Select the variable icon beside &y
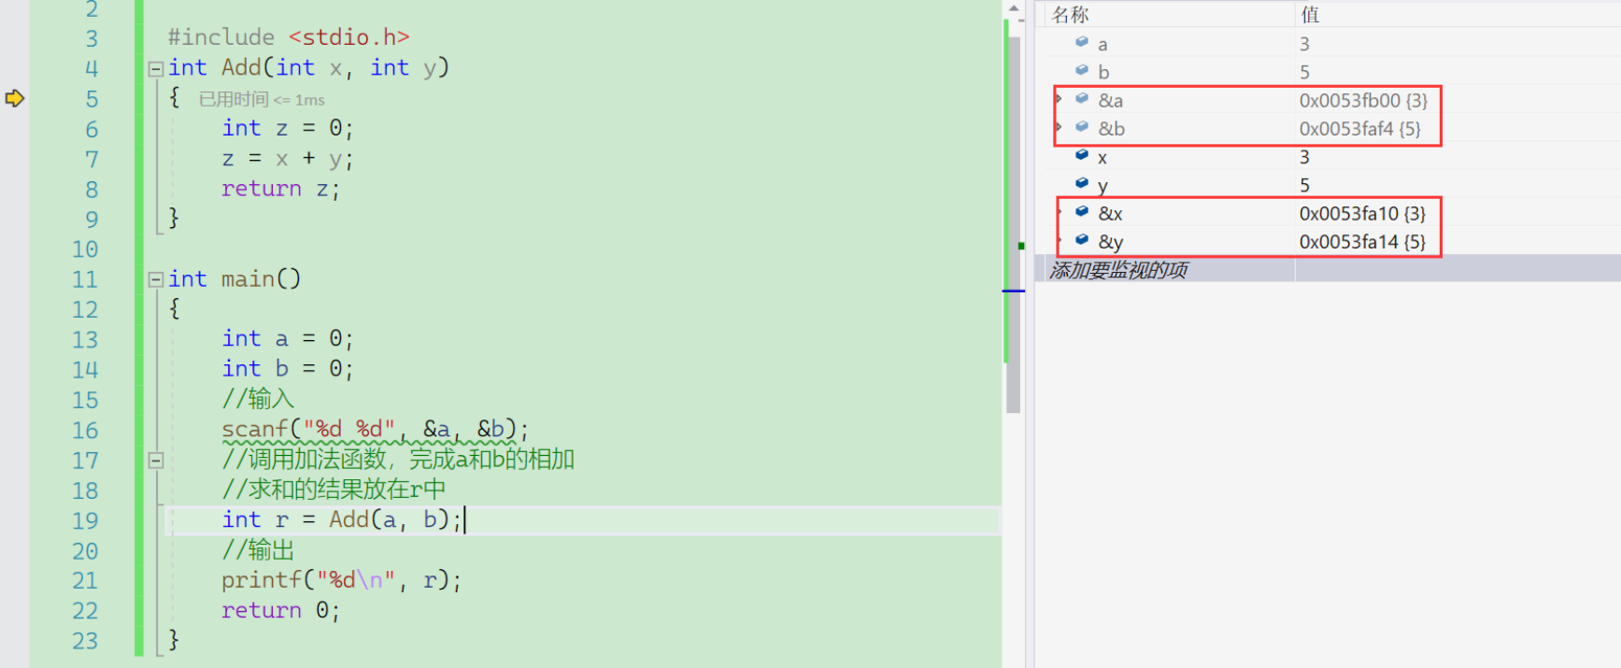This screenshot has height=668, width=1621. pyautogui.click(x=1082, y=239)
